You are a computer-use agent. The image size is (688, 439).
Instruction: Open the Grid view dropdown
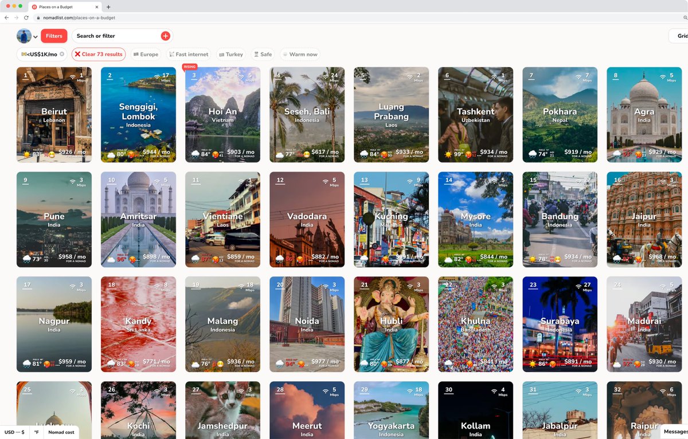pos(679,36)
